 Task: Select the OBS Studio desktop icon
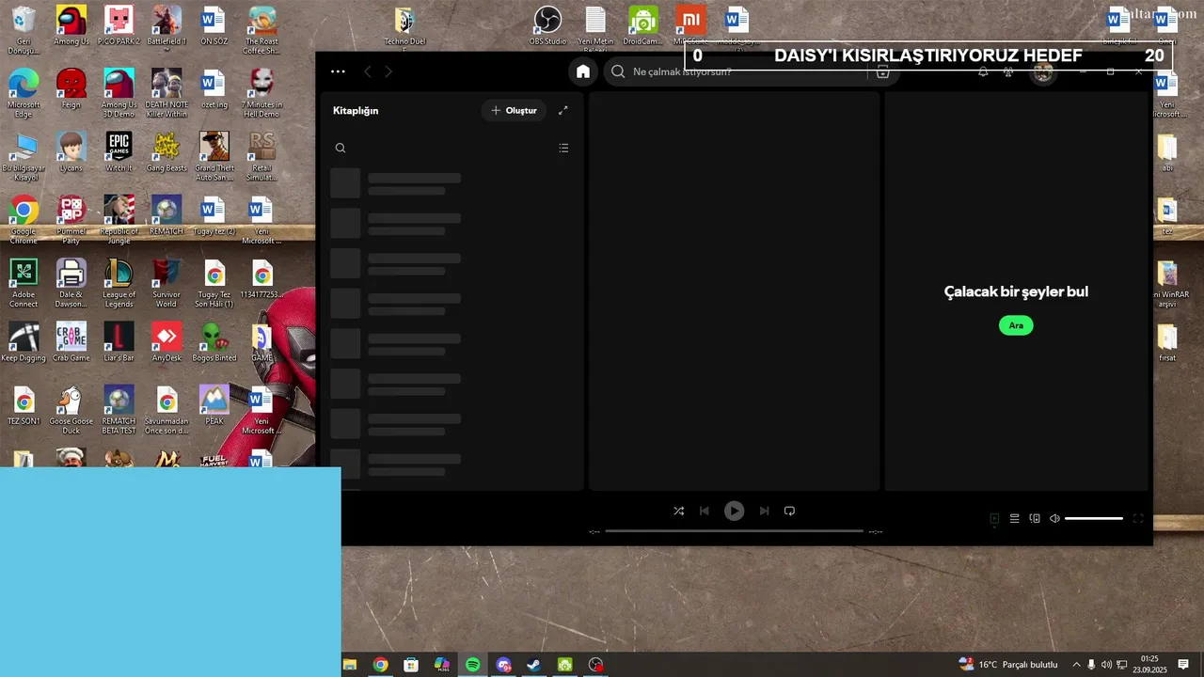547,26
